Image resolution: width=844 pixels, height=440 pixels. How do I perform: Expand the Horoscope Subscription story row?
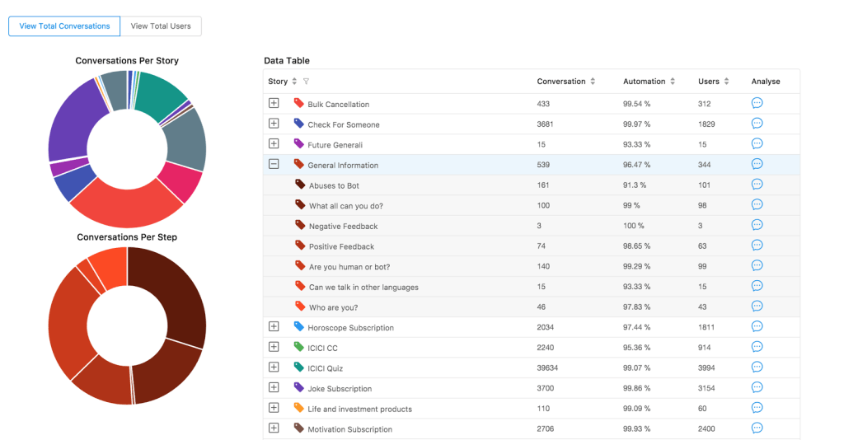coord(274,326)
